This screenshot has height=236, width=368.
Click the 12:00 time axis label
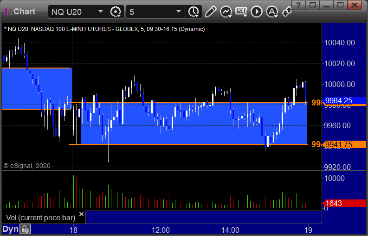161,230
